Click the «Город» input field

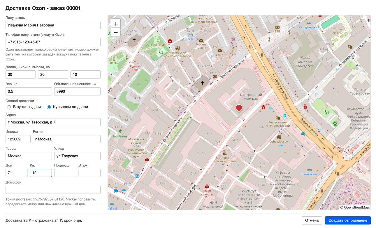(x=29, y=156)
